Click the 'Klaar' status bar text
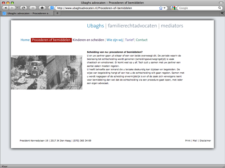The image size is (225, 168). tap(4, 166)
